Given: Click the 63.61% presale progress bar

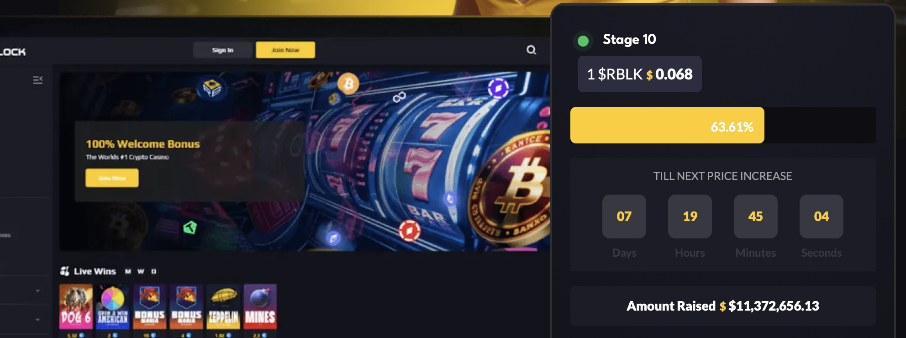Looking at the screenshot, I should [723, 125].
